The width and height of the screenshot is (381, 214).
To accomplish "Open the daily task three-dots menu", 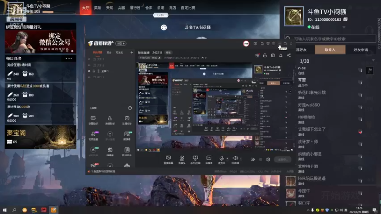I will click(x=69, y=58).
